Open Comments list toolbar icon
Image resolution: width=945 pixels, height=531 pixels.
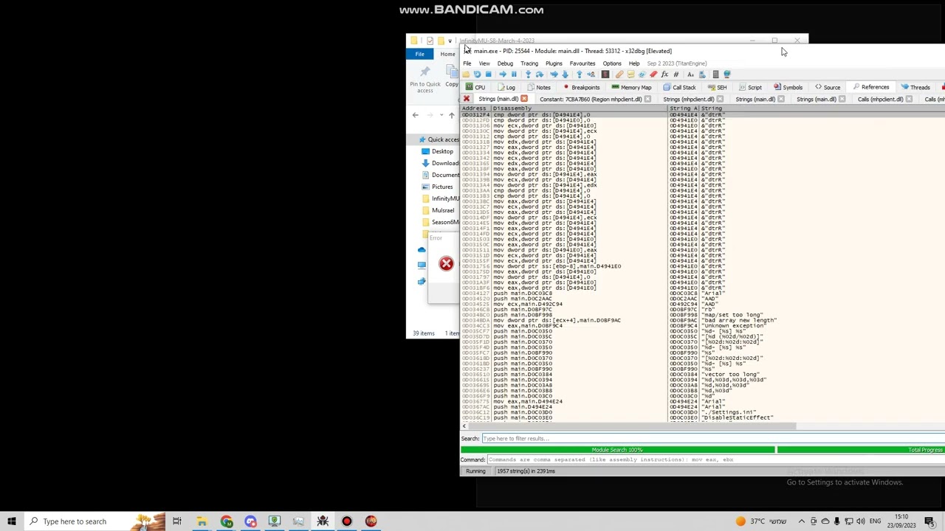click(631, 74)
